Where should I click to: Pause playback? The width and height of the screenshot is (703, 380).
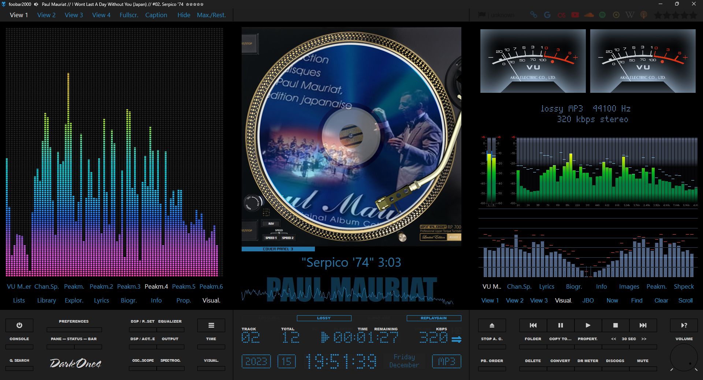(x=561, y=325)
